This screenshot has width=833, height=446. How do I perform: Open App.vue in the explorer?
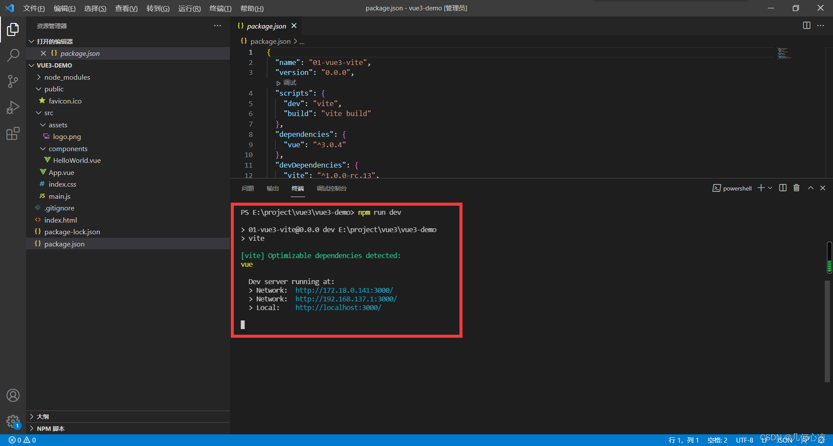click(x=128, y=172)
